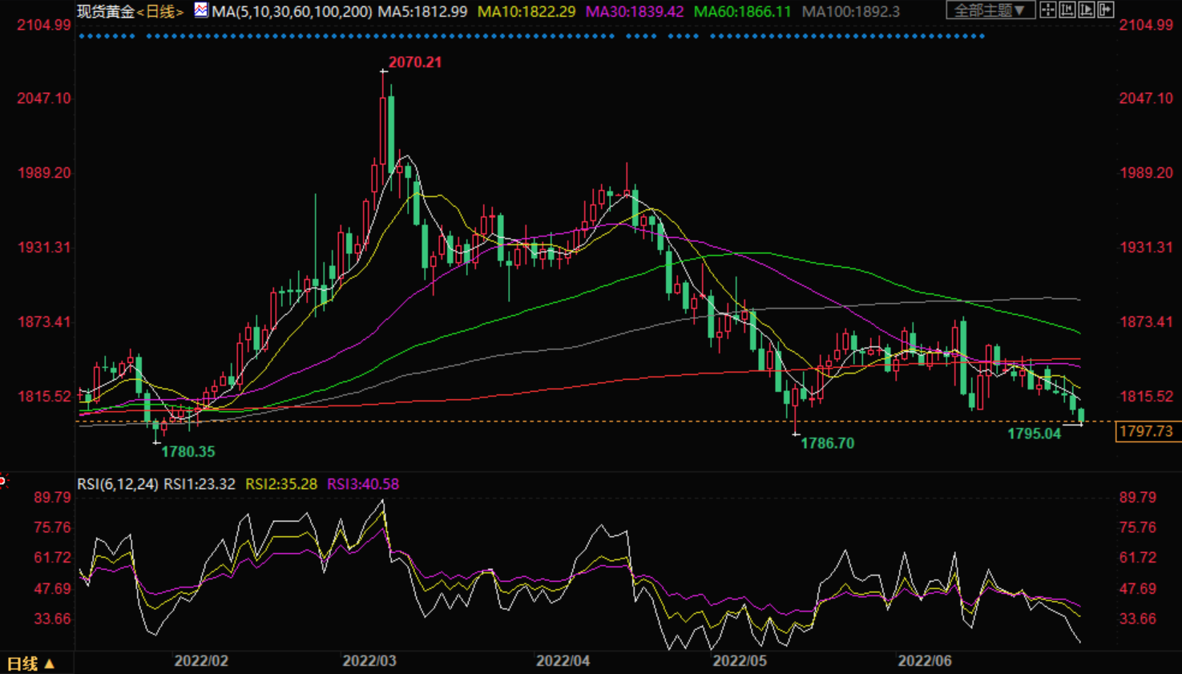Click the 1780.35 low price marker
This screenshot has height=674, width=1182.
[188, 452]
